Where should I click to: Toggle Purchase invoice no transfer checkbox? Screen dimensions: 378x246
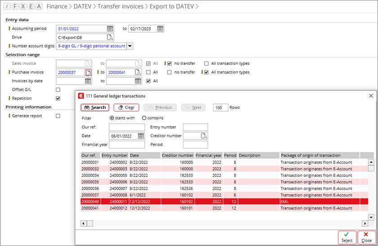[169, 72]
